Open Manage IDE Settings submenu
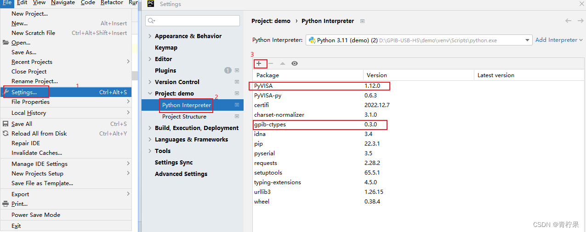 [x=66, y=164]
